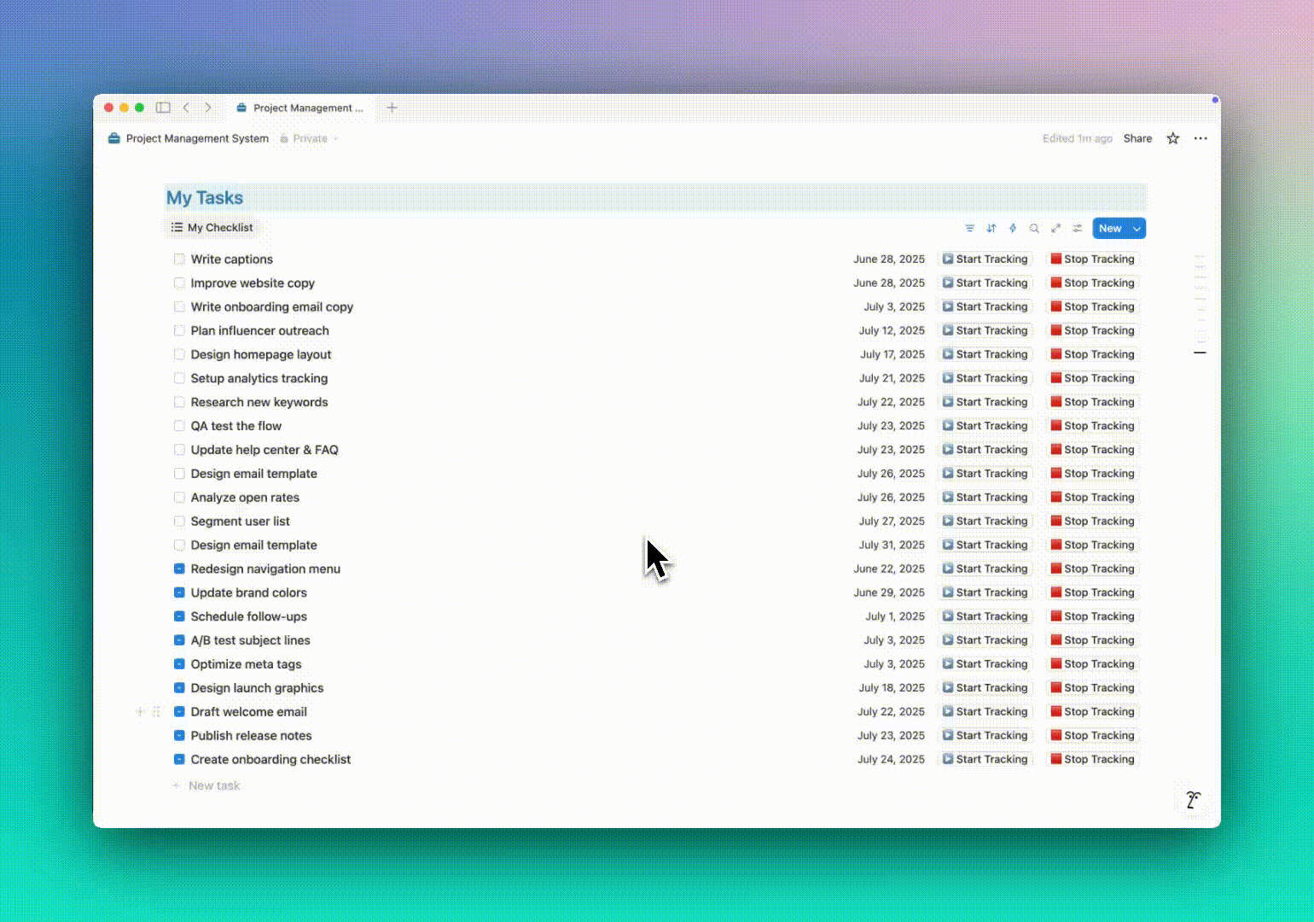This screenshot has height=922, width=1314.
Task: Open the Write onboarding email copy task
Action: pyautogui.click(x=272, y=306)
